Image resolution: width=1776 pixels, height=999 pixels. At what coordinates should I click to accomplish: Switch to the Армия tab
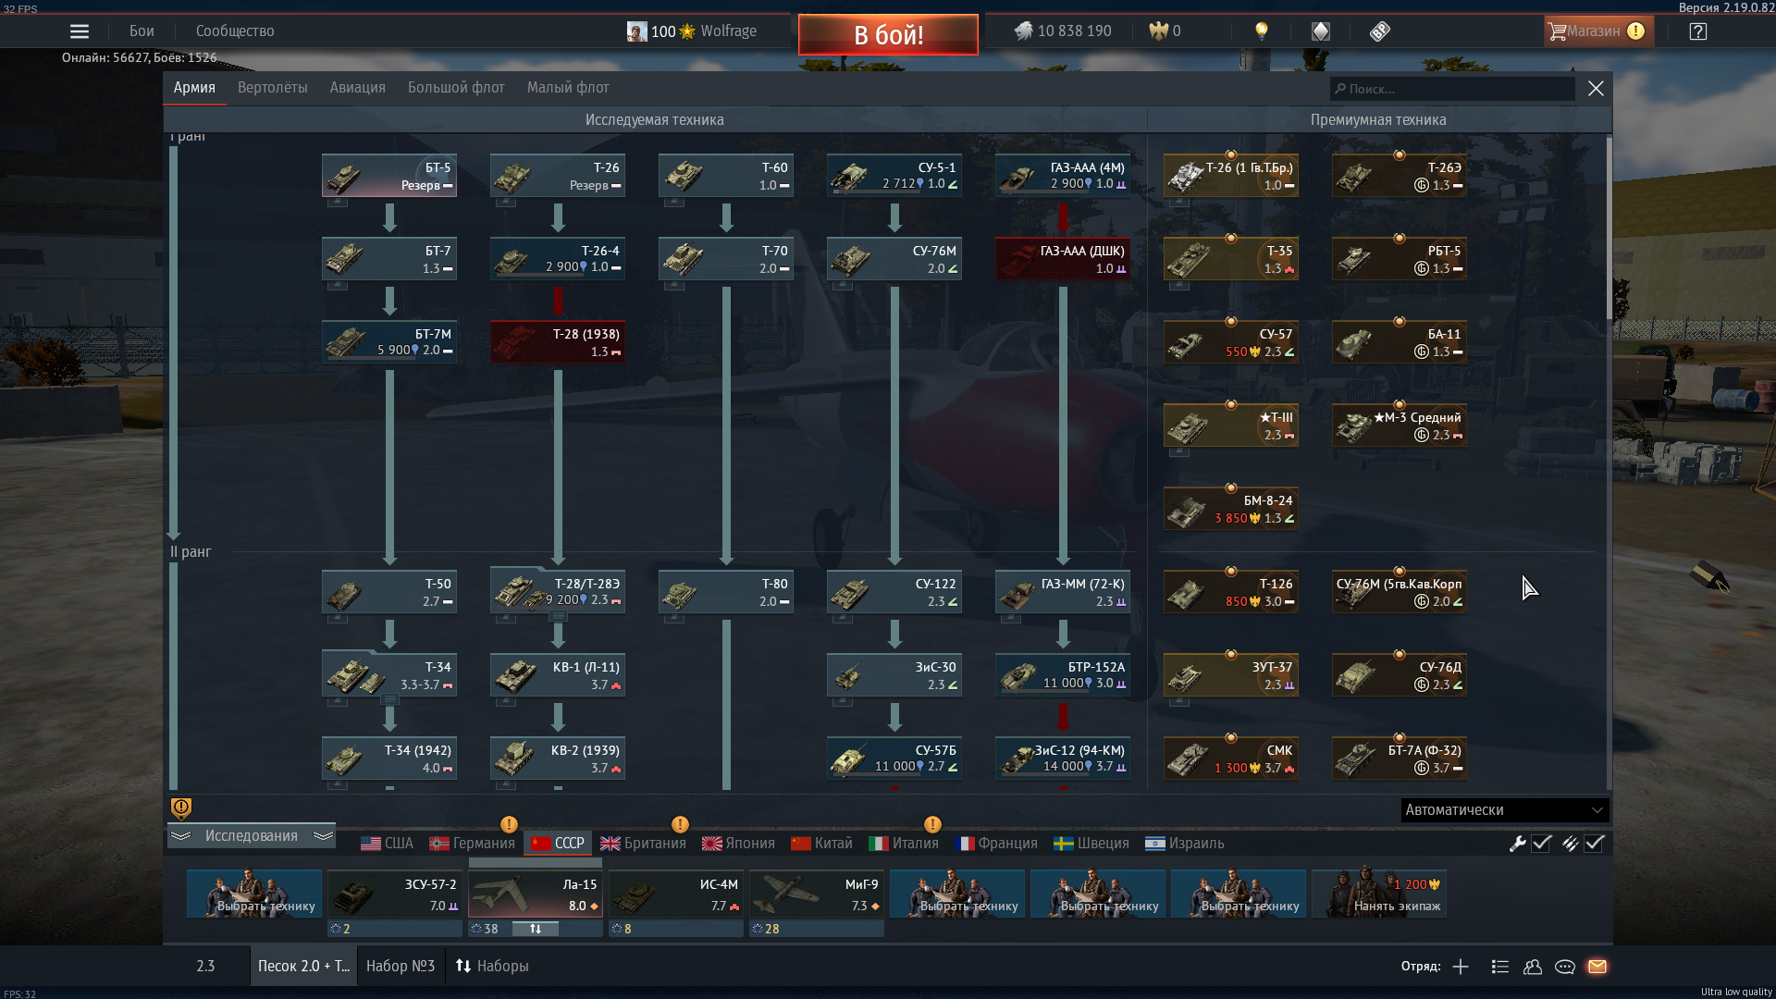click(x=194, y=88)
